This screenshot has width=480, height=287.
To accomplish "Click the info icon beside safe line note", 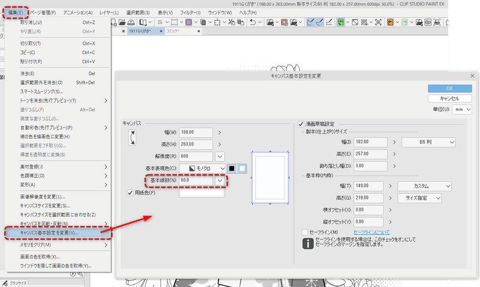I will click(308, 244).
